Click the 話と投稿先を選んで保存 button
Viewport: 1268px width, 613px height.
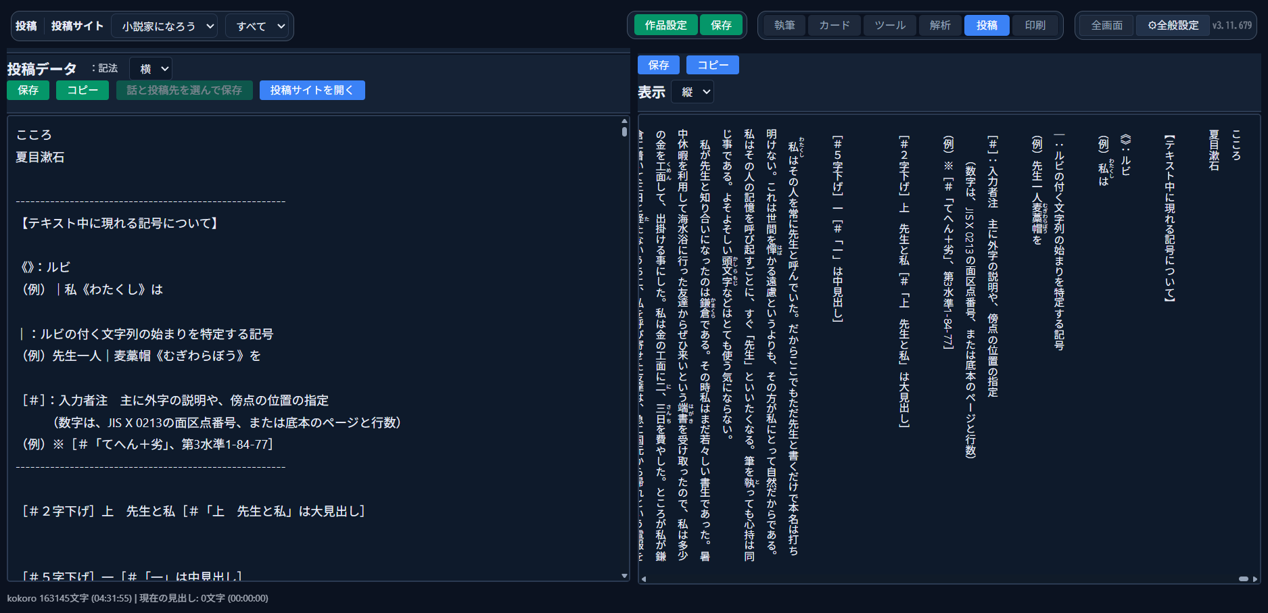coord(184,90)
